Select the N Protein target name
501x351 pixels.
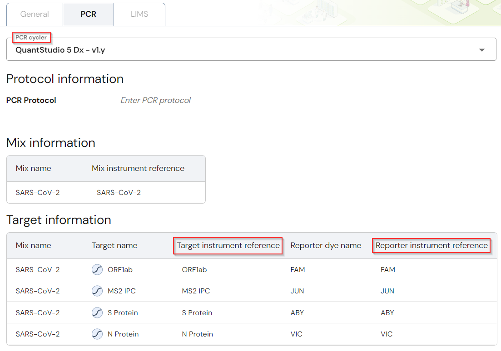(124, 334)
